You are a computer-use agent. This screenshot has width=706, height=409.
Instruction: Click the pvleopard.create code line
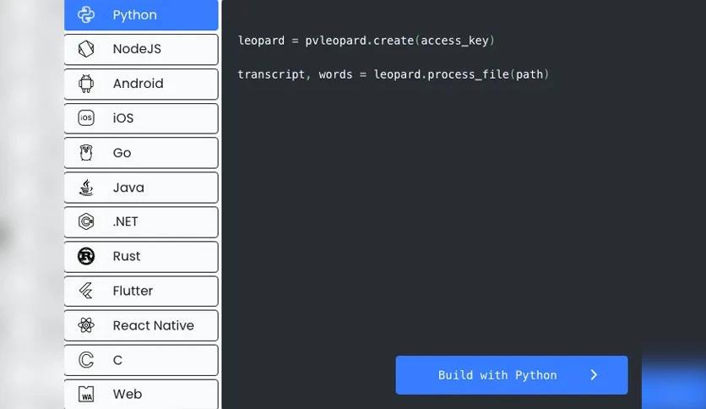[366, 41]
